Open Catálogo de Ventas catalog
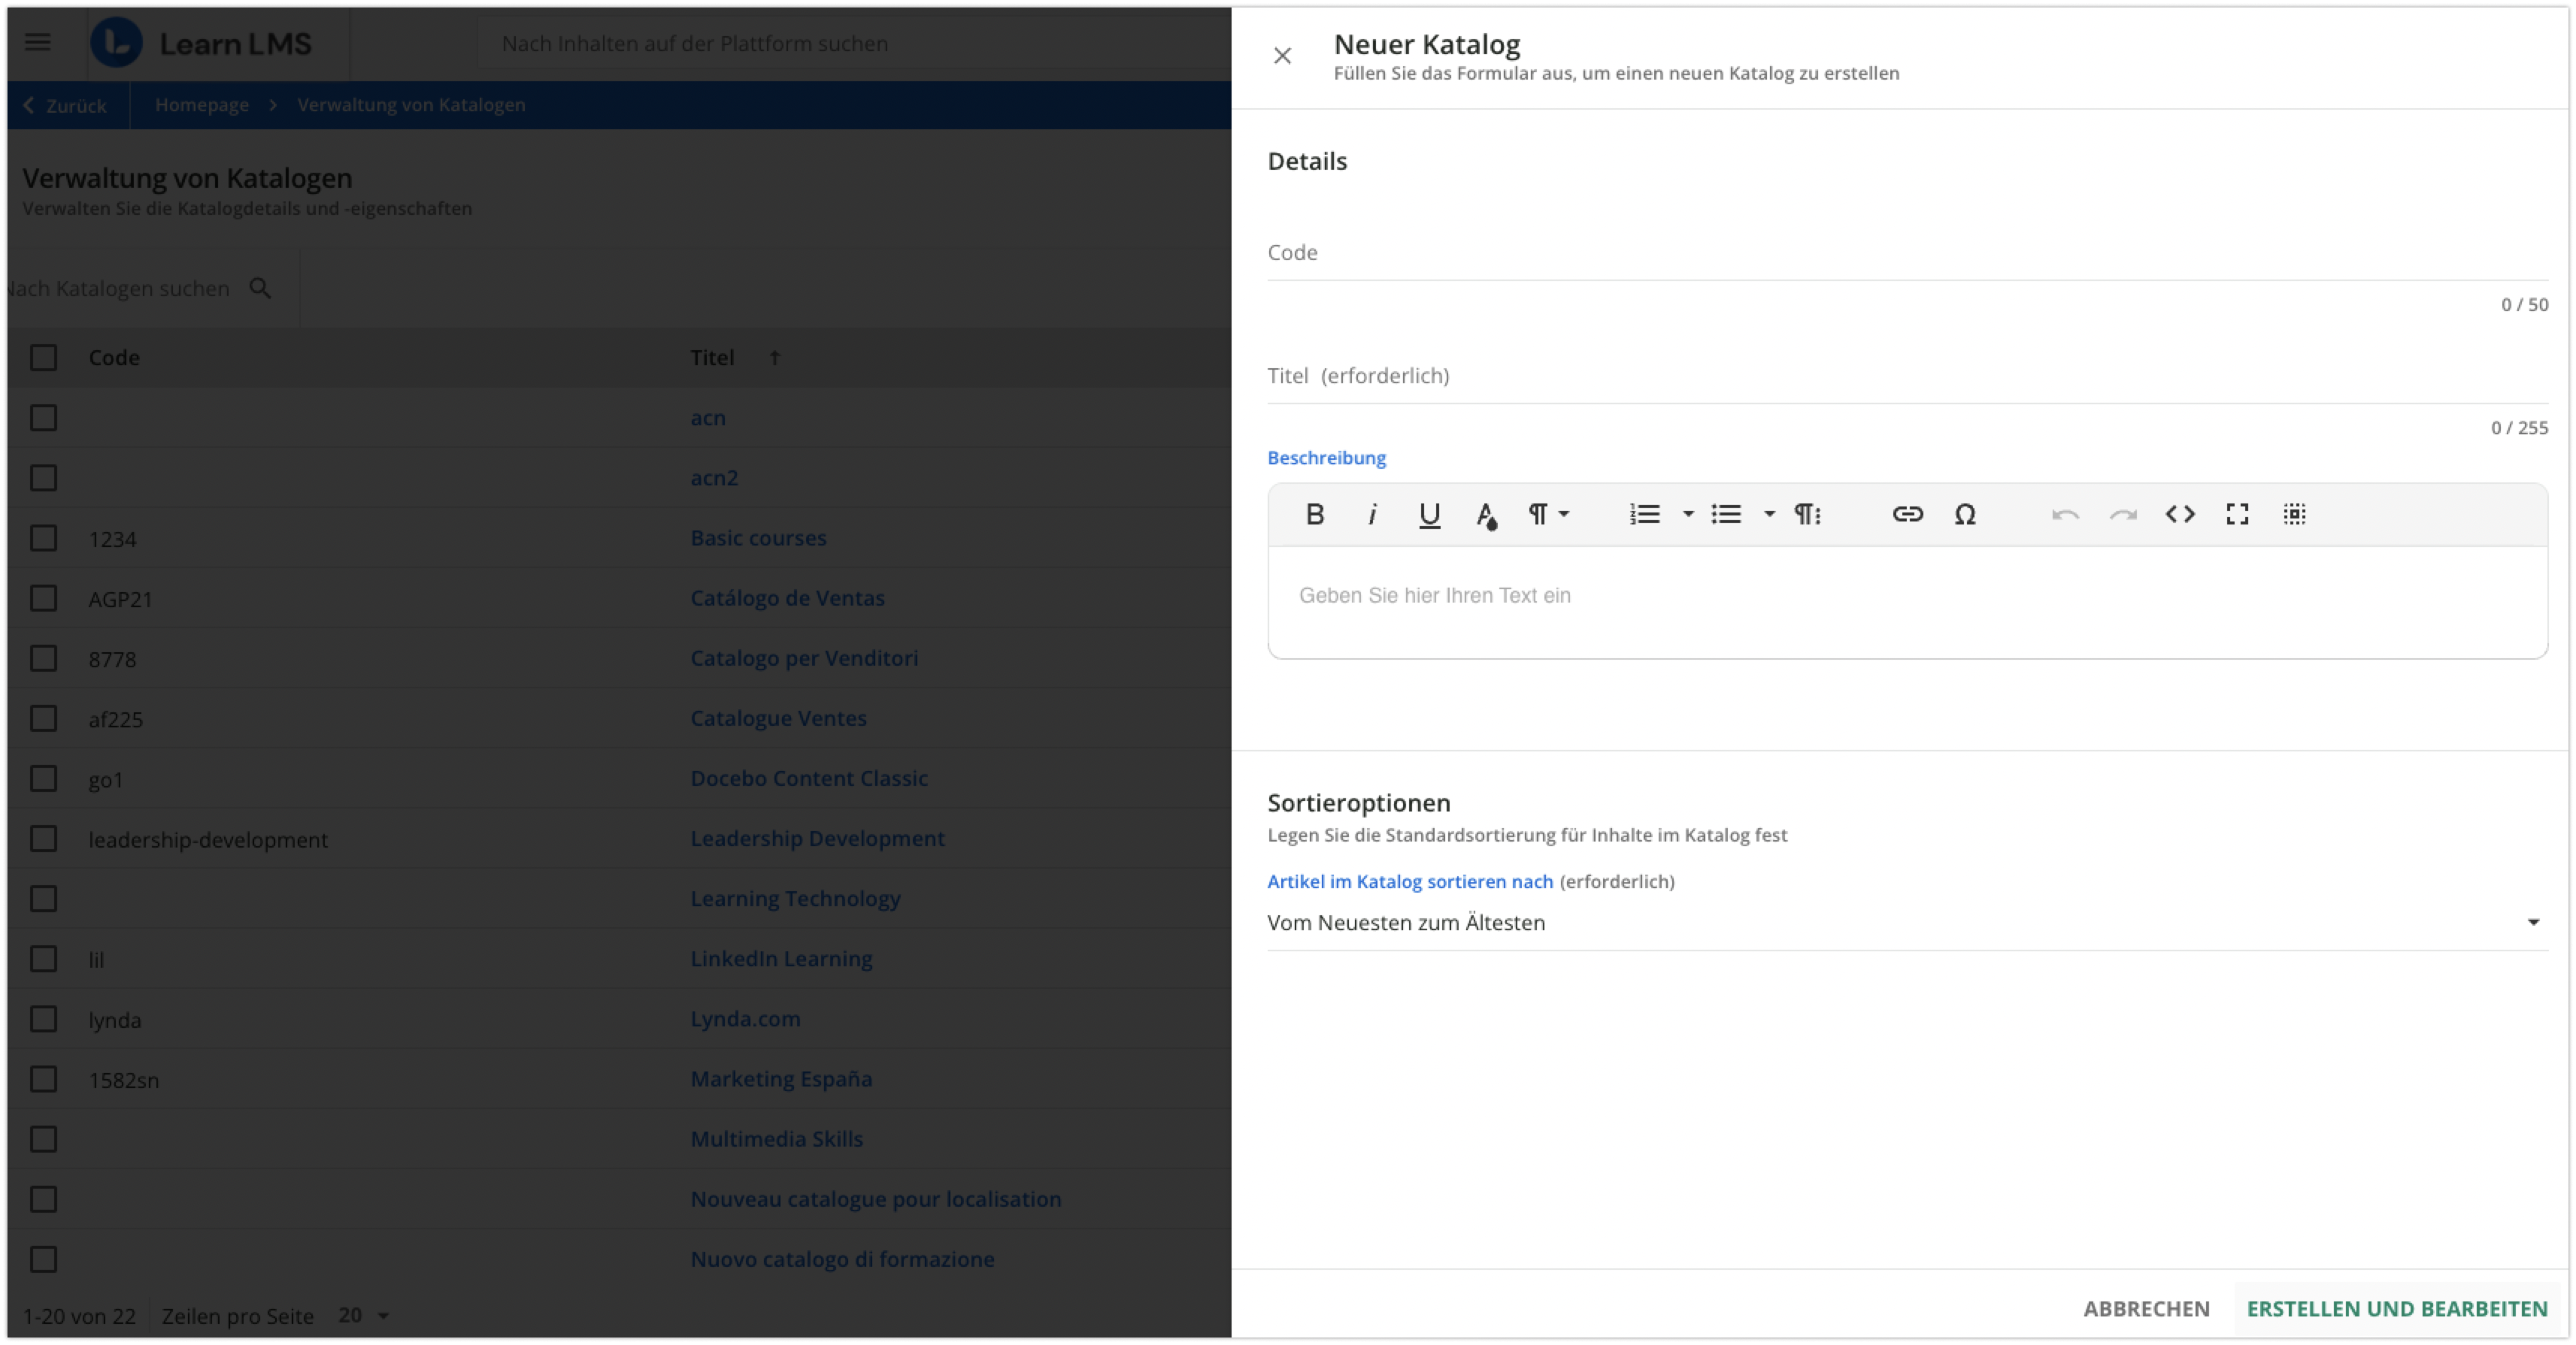The width and height of the screenshot is (2576, 1345). click(787, 597)
